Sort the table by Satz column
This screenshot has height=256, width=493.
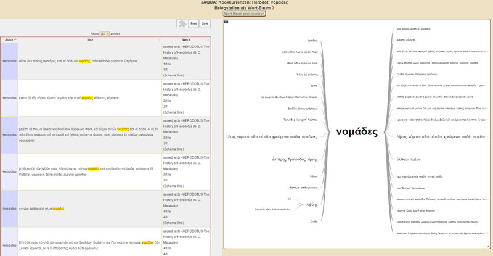coord(90,40)
